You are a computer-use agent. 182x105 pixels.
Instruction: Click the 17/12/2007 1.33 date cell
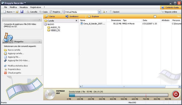tap(150, 23)
